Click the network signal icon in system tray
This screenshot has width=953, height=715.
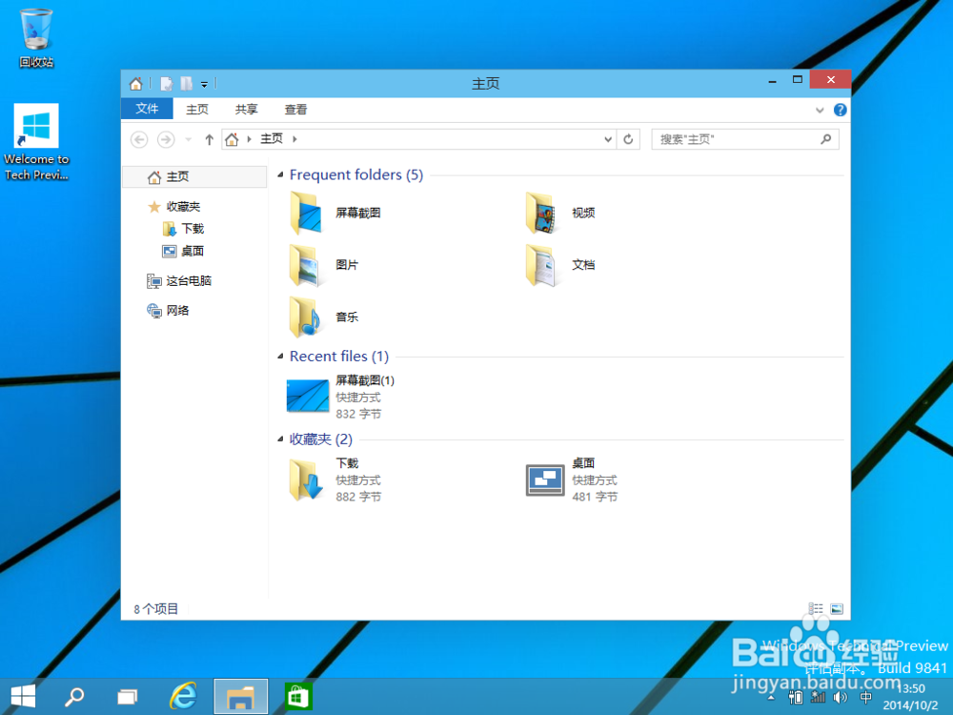coord(818,696)
